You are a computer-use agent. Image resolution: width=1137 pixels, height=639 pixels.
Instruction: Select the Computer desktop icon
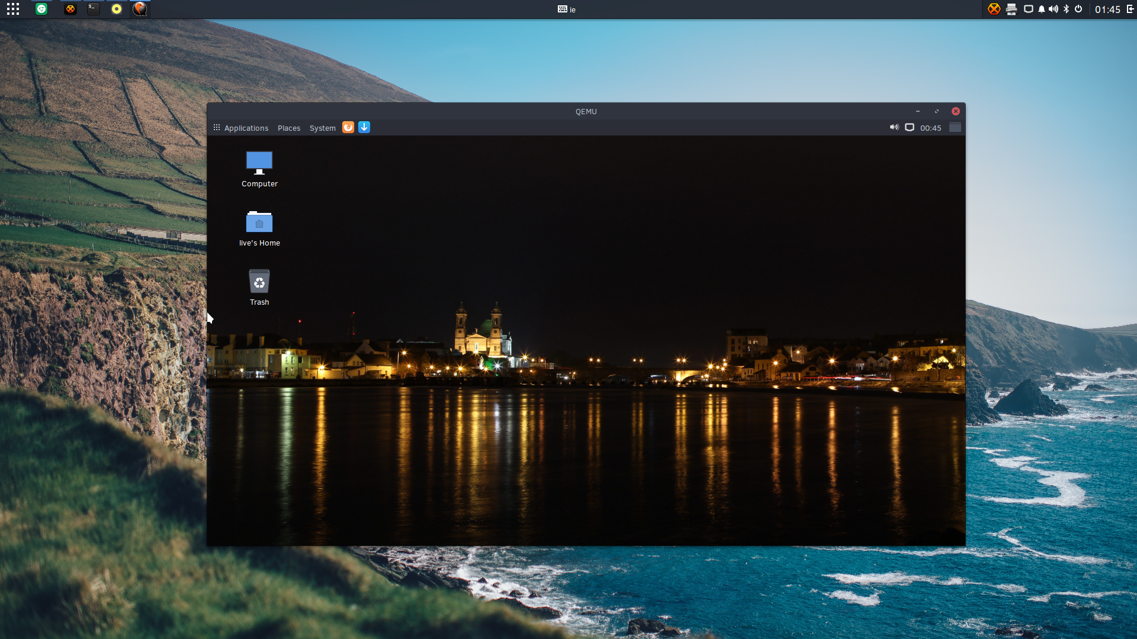tap(259, 169)
